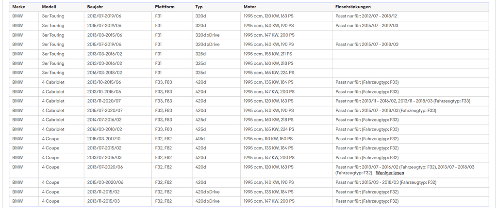Click the 'Motor' column header
Viewport: 497px width, 208px height.
(250, 7)
